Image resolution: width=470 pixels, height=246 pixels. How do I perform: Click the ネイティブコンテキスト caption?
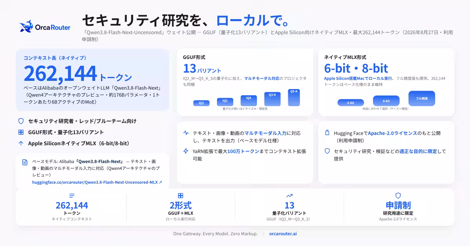[x=72, y=219]
